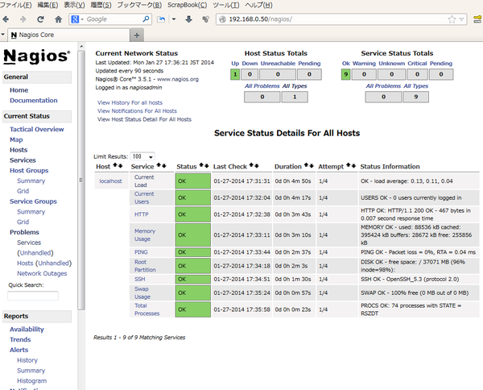Open the Memory Usage service link
This screenshot has width=483, height=390.
(144, 235)
